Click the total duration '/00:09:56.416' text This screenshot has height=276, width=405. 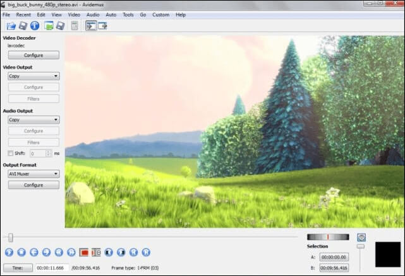(86, 268)
